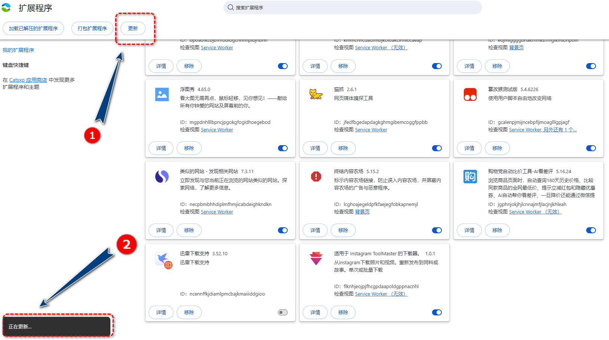
Task: Toggle off 类似的网站 extension
Action: 283,230
